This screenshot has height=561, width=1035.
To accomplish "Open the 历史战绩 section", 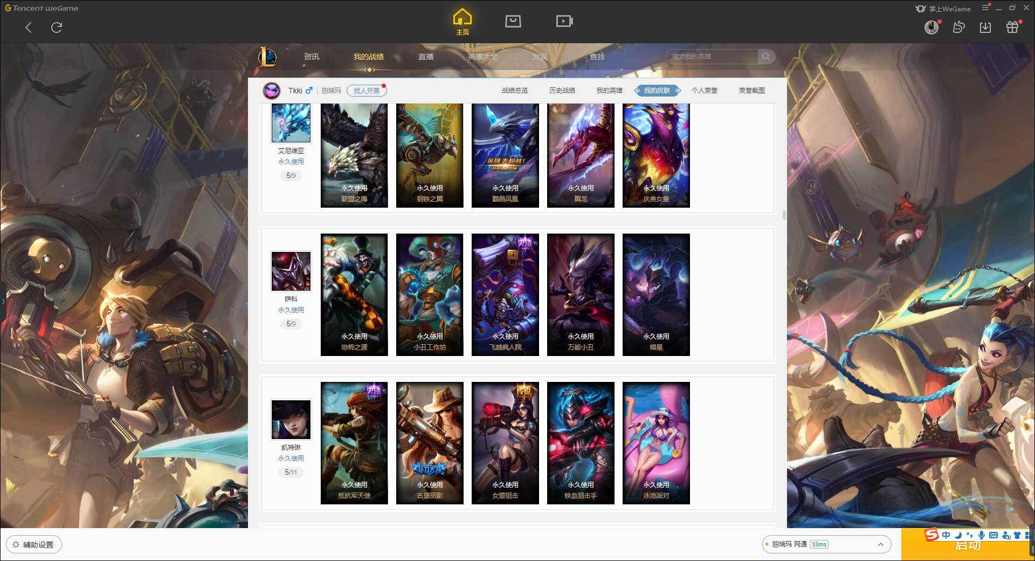I will point(562,91).
